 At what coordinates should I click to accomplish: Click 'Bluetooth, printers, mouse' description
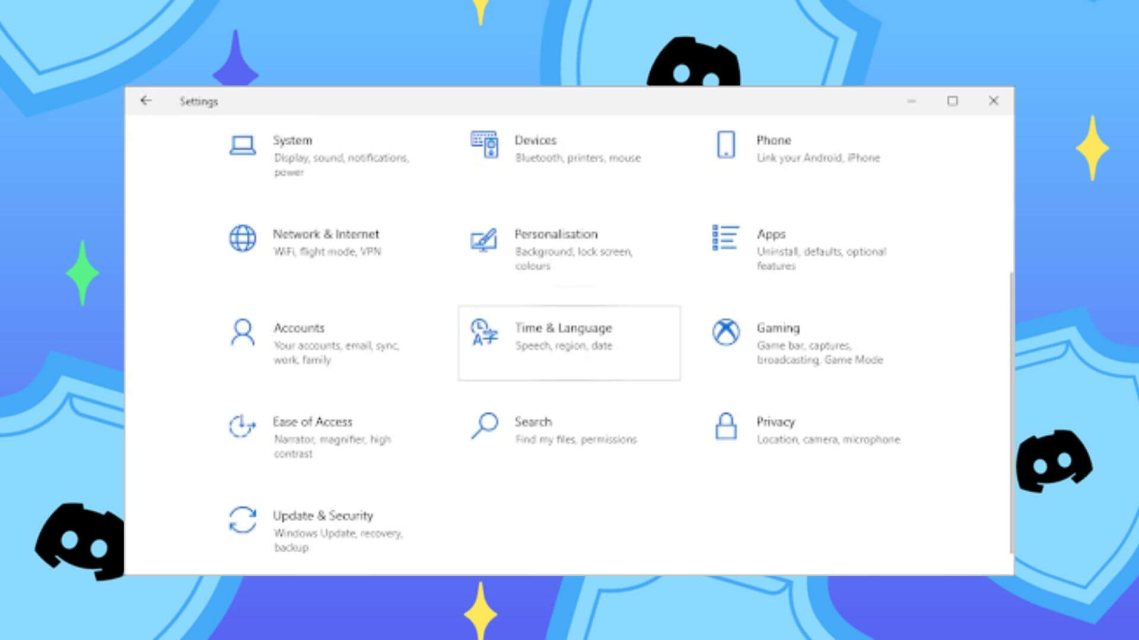click(578, 158)
